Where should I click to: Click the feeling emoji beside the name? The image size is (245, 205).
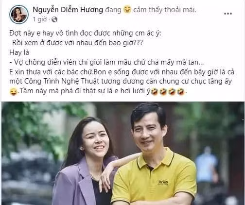point(127,9)
